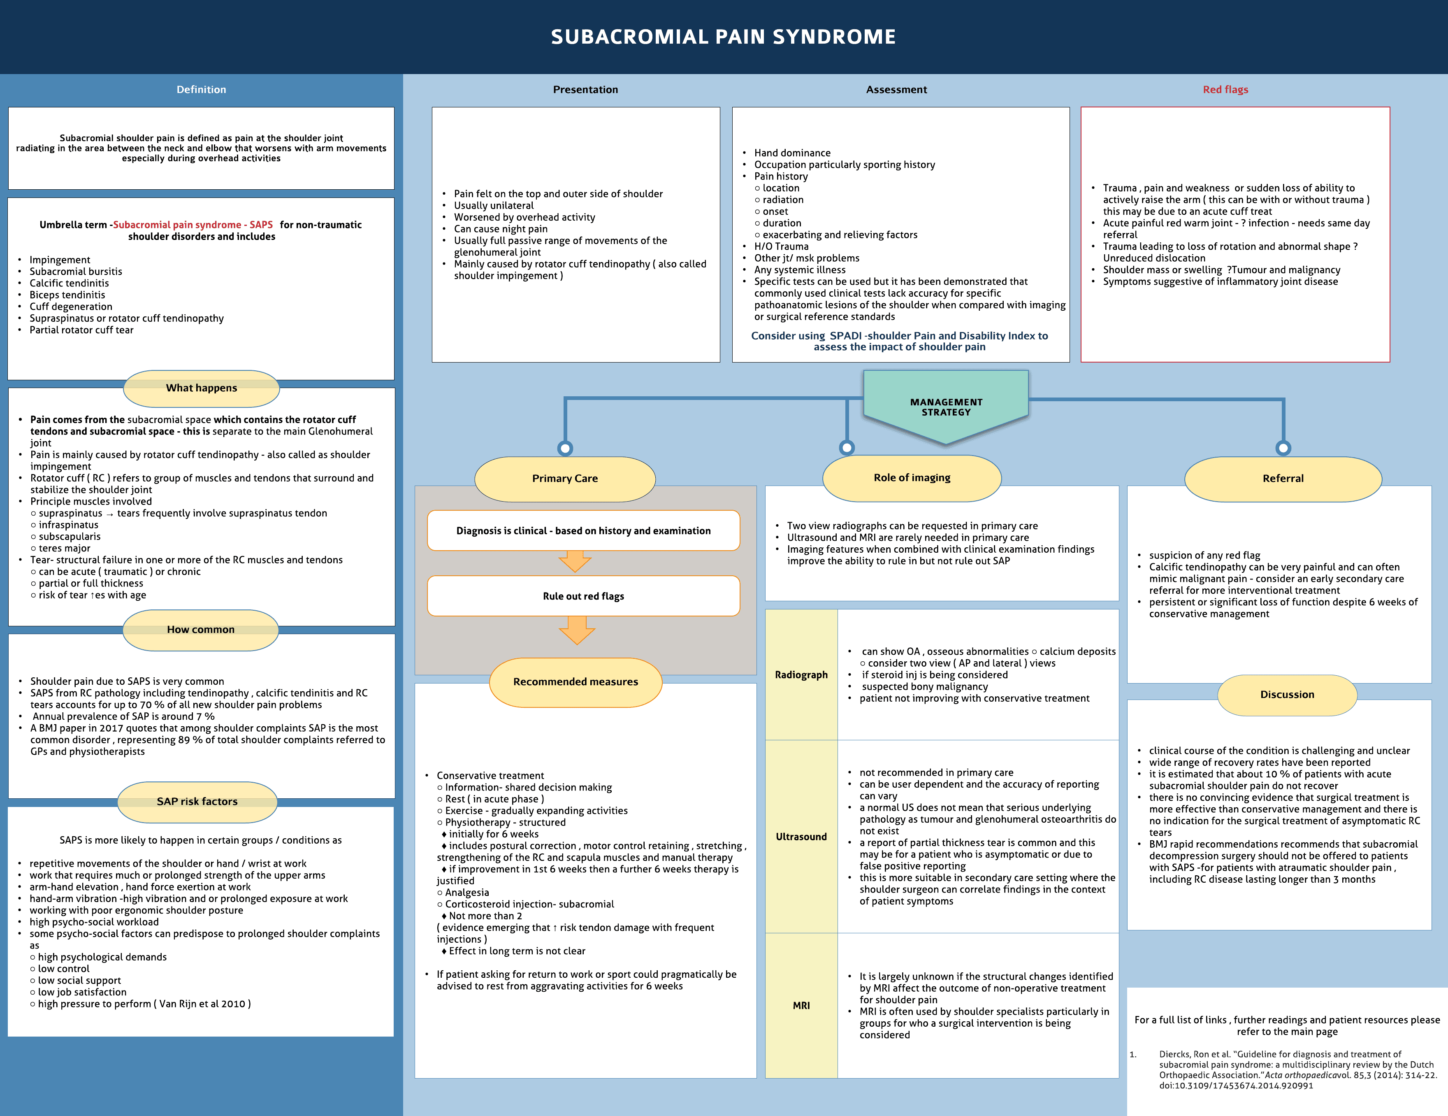This screenshot has width=1448, height=1116.
Task: Click the connector circle above Role of imaging
Action: point(847,448)
